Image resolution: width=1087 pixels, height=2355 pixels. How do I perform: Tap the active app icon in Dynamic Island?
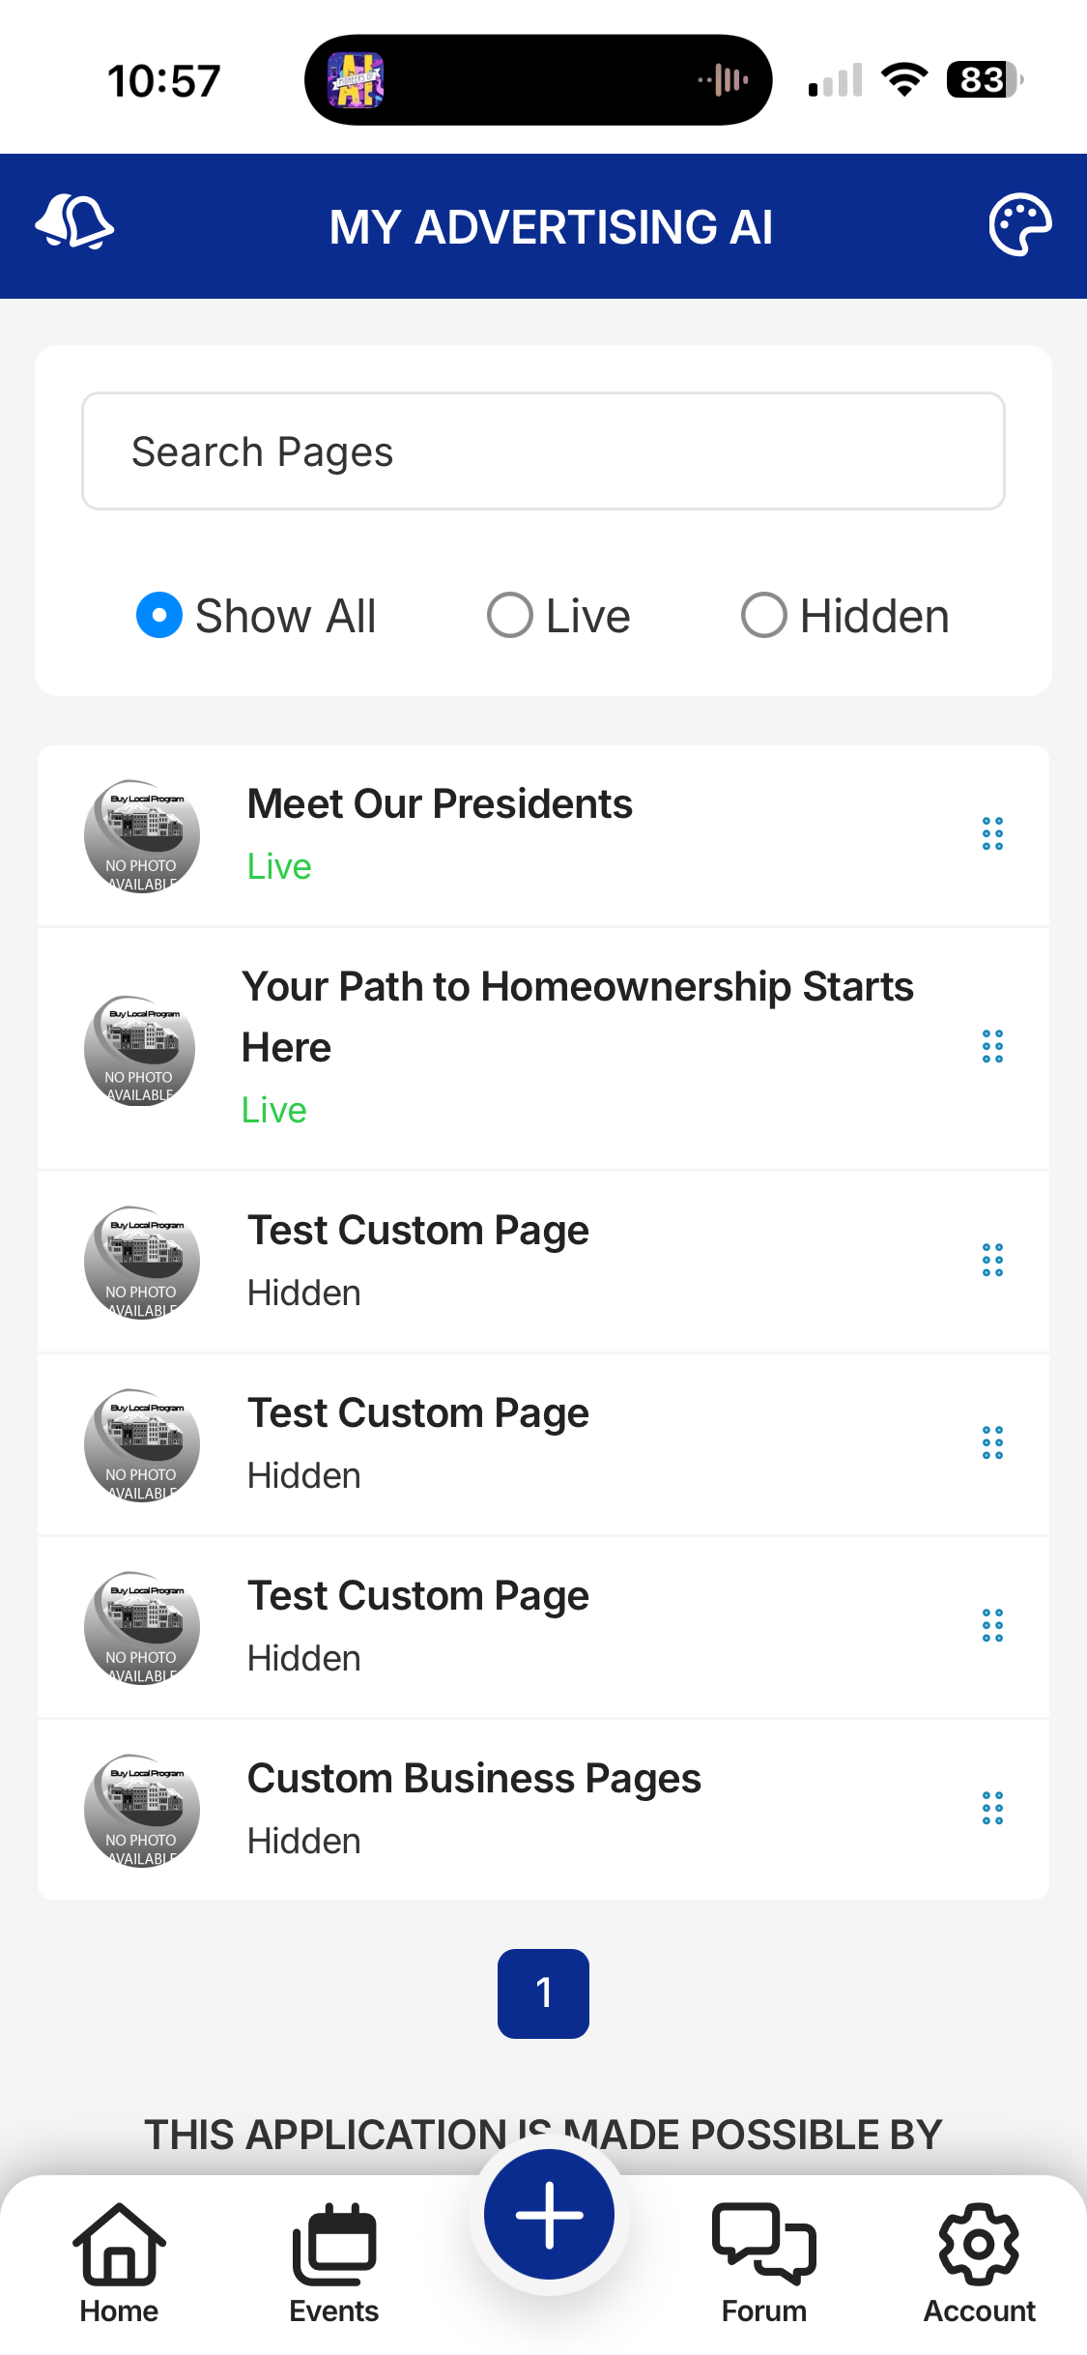coord(356,80)
